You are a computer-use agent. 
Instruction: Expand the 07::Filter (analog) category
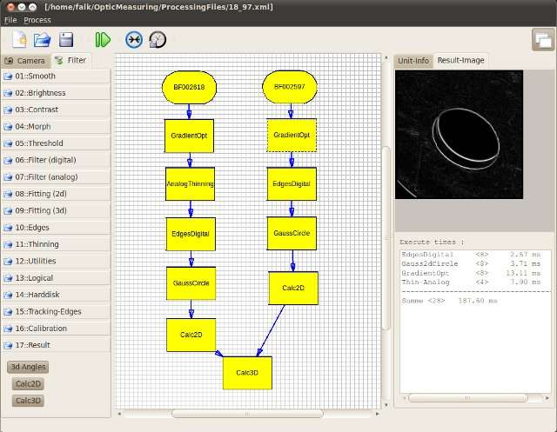(56, 177)
